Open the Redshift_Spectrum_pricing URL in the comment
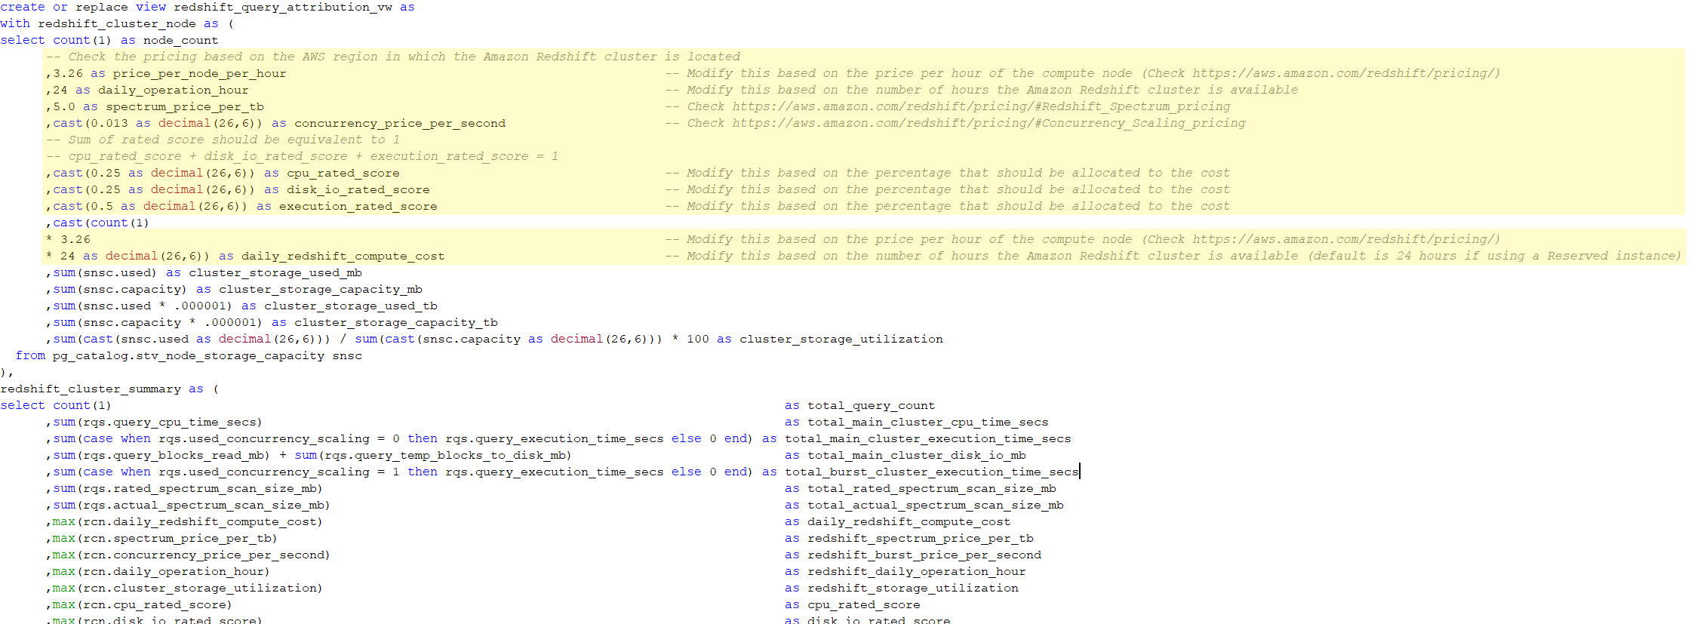 982,106
